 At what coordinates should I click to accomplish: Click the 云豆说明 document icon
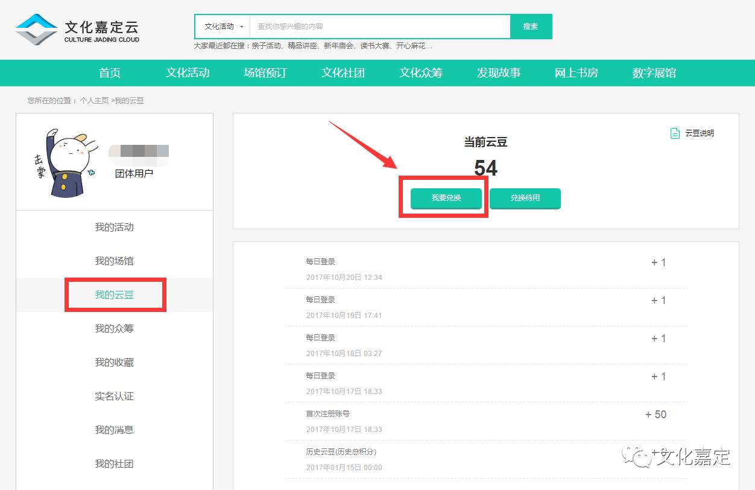675,133
